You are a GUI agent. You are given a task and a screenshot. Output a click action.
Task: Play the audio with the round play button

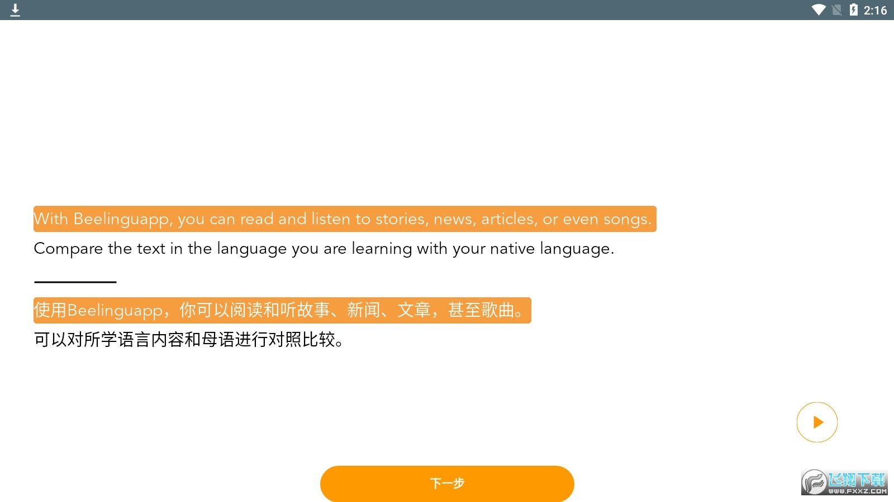click(817, 422)
